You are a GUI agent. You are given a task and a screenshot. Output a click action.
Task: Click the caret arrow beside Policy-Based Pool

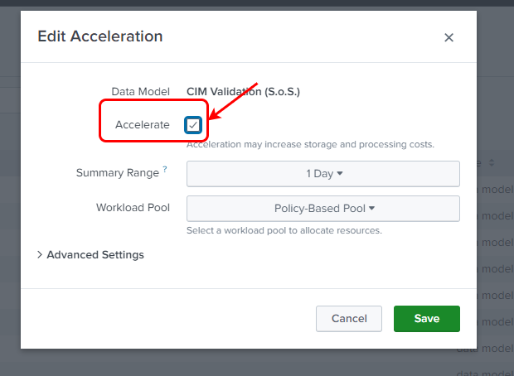point(372,209)
